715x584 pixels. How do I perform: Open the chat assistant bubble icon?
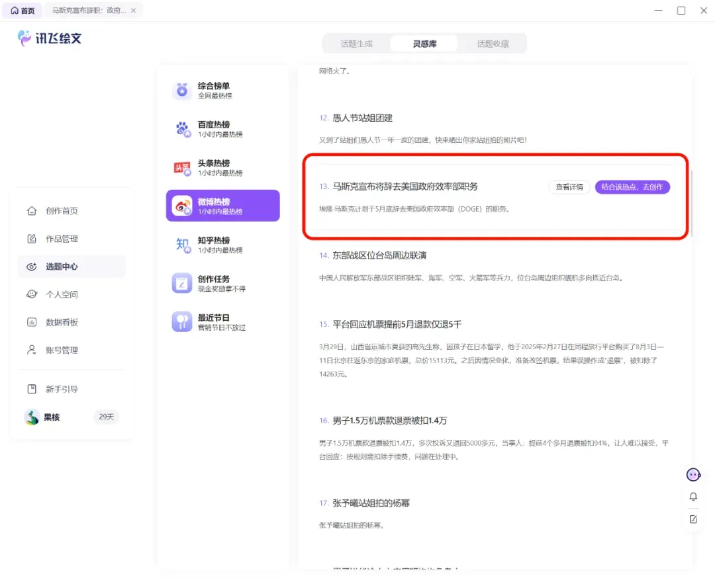(693, 475)
